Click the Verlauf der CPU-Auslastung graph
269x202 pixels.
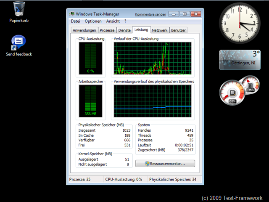tap(153, 58)
